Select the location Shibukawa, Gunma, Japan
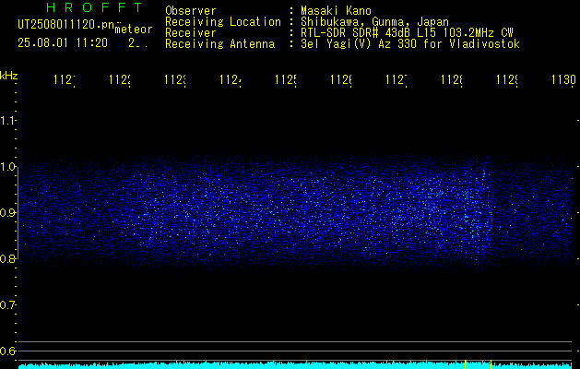Screen dimensions: 580x369 point(374,22)
